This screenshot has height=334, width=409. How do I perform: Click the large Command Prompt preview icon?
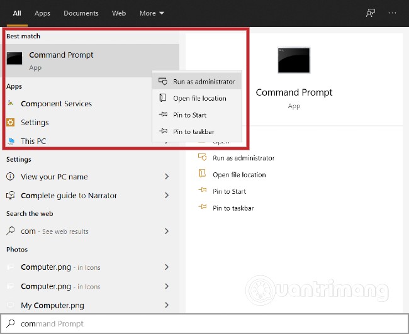[294, 60]
